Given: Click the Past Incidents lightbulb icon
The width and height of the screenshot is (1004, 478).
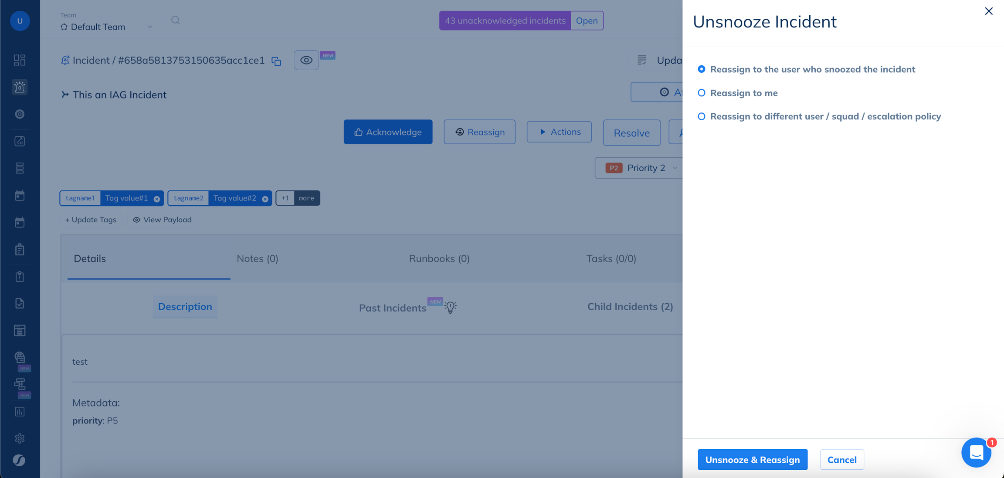Looking at the screenshot, I should [451, 307].
